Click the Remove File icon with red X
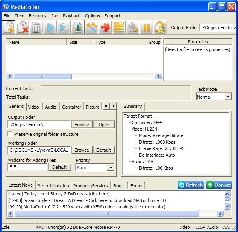 pos(22,27)
